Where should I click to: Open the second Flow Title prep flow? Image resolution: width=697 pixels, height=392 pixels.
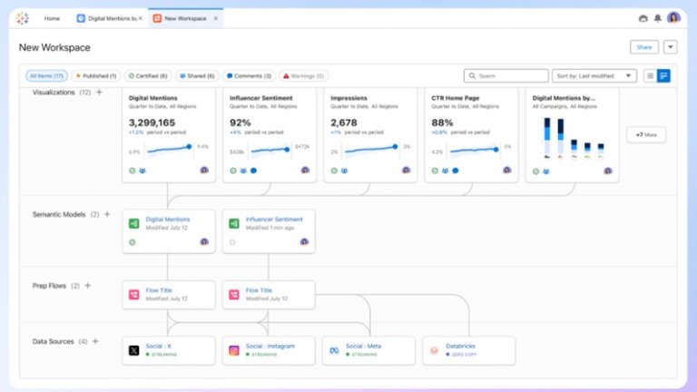(259, 290)
